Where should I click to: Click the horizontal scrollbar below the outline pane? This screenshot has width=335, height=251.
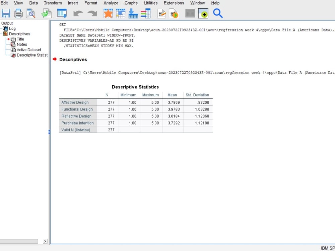tap(18, 241)
